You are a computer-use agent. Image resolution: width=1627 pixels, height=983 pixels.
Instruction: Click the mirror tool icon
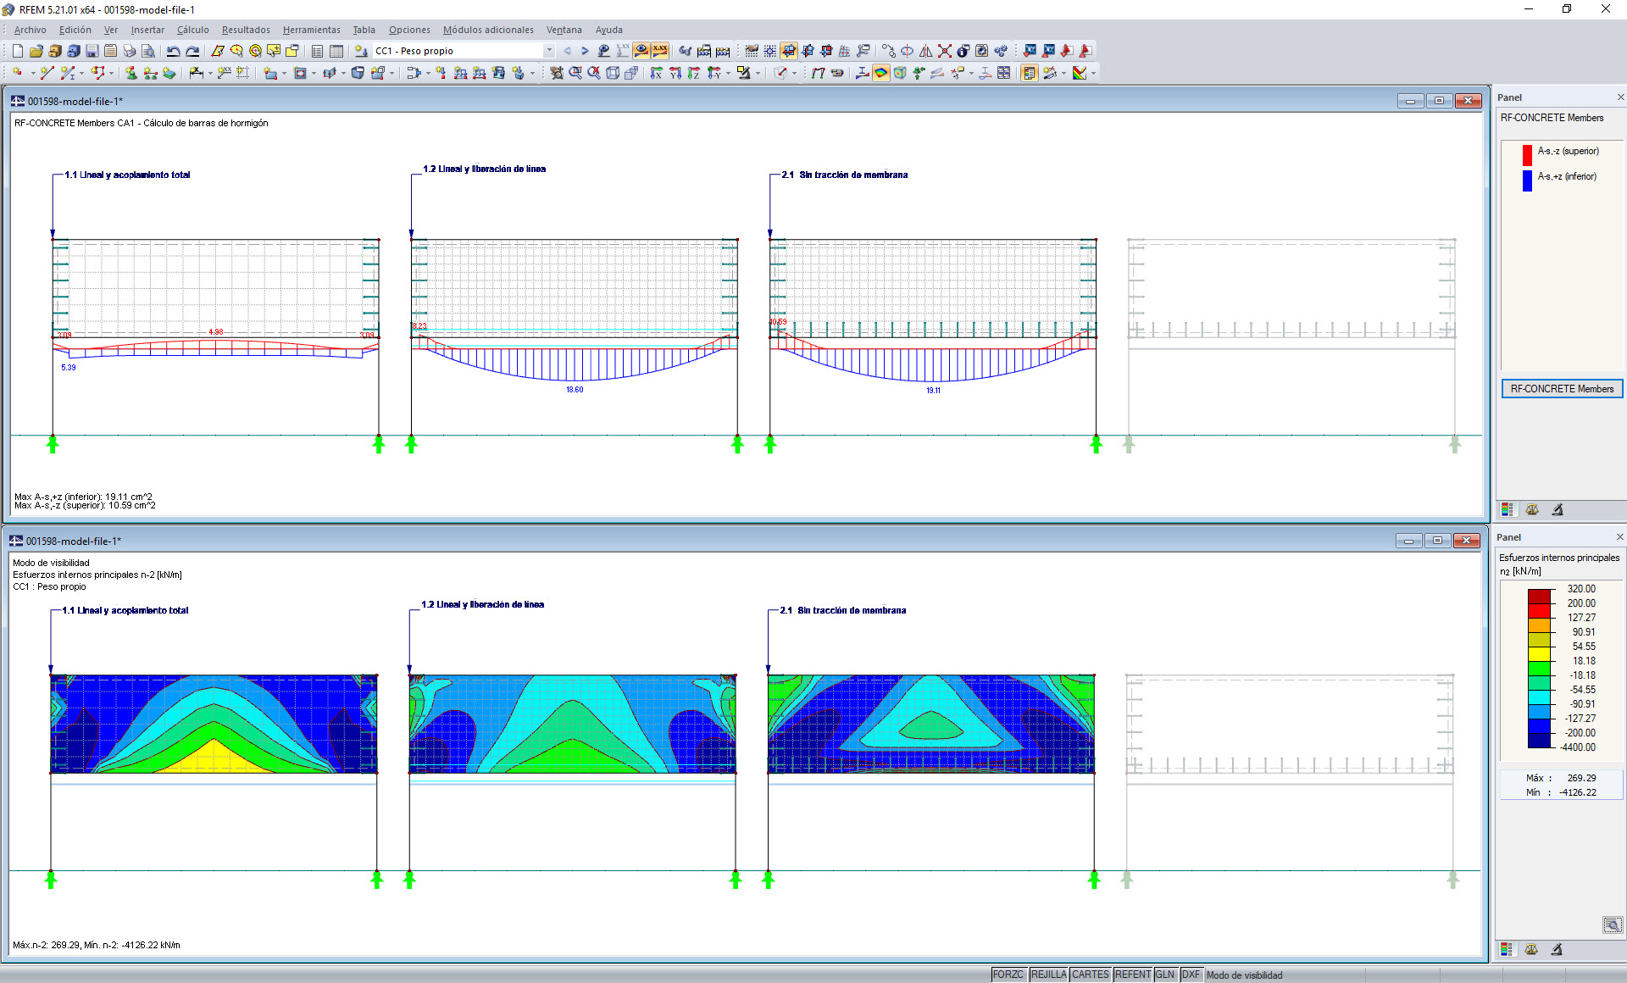(925, 51)
